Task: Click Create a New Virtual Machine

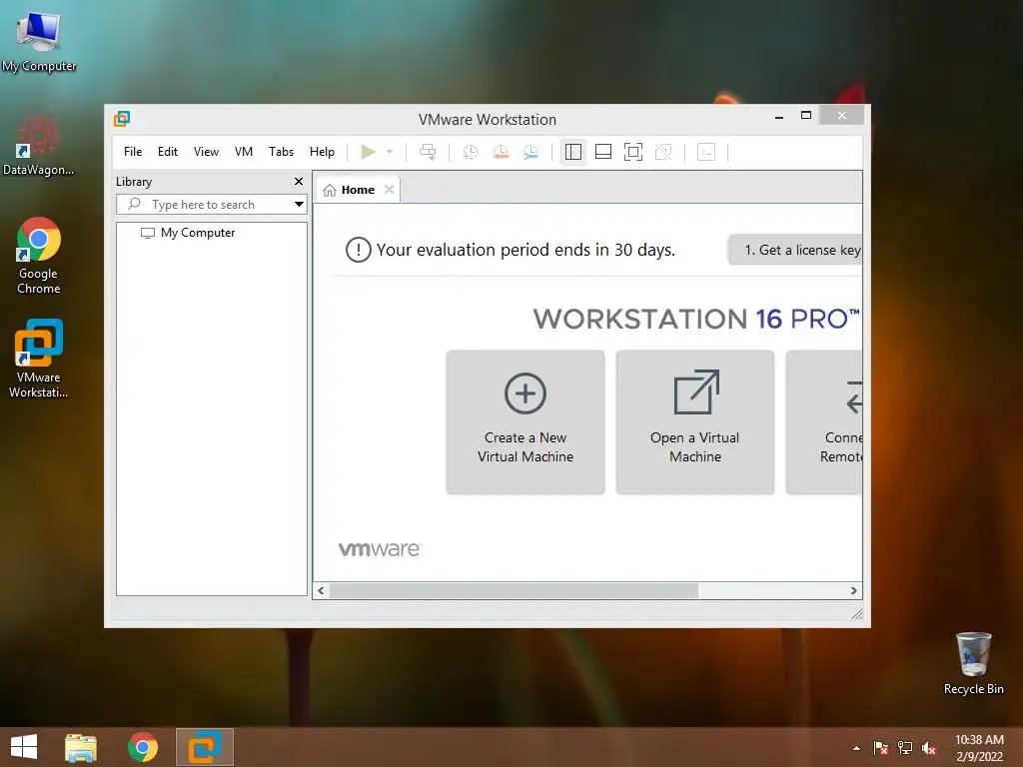Action: [x=525, y=422]
